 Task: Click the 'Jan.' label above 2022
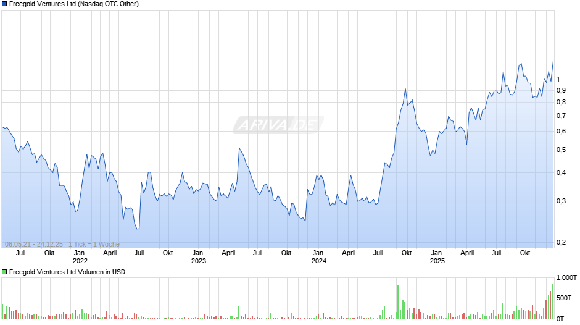tap(80, 253)
